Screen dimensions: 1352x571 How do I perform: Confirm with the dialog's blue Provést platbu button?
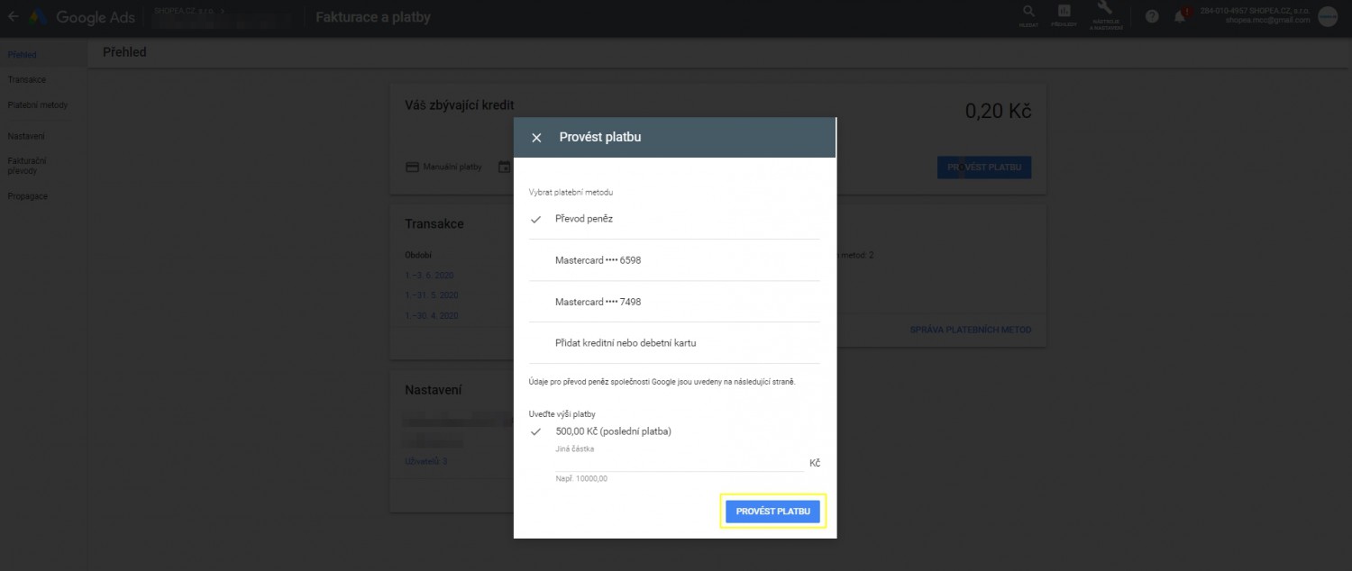click(772, 512)
